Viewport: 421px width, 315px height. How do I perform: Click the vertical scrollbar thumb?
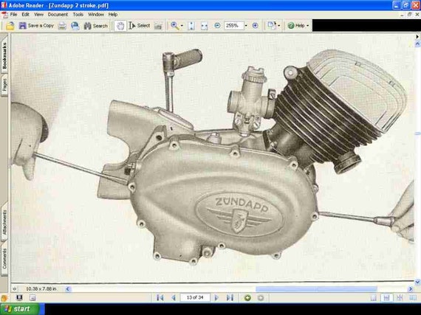click(x=417, y=134)
